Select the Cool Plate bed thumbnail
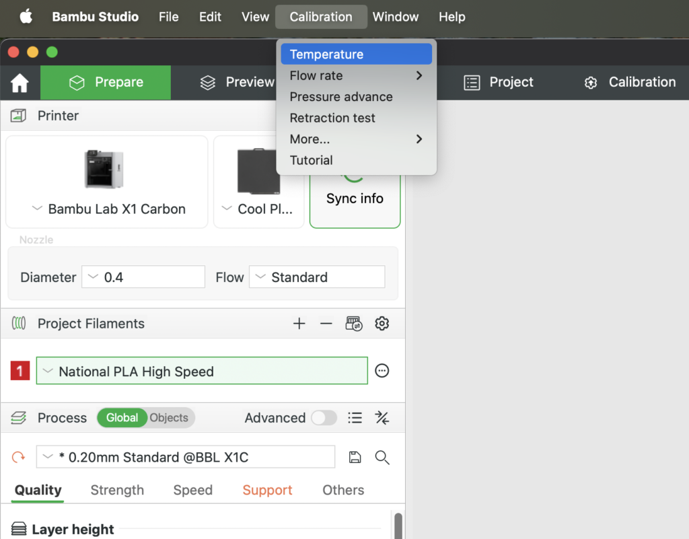The height and width of the screenshot is (539, 689). click(x=258, y=172)
